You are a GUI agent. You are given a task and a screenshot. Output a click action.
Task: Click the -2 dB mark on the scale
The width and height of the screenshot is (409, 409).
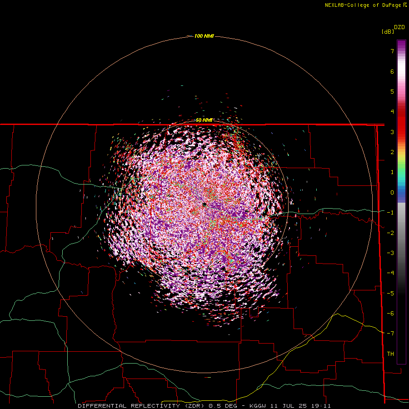tap(390, 233)
